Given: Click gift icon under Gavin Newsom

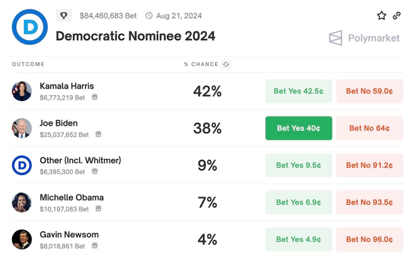Looking at the screenshot, I should coord(95,246).
